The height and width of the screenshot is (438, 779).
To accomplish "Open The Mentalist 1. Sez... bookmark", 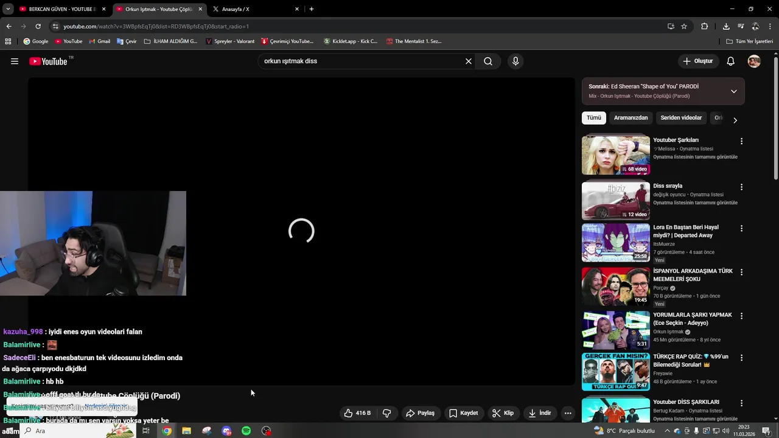I will (414, 41).
